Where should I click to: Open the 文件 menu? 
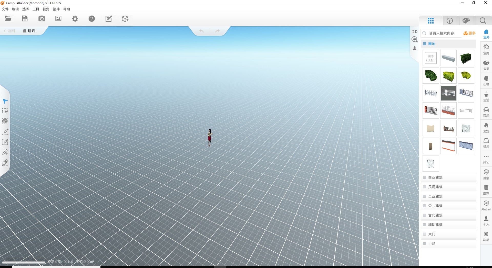(x=5, y=9)
